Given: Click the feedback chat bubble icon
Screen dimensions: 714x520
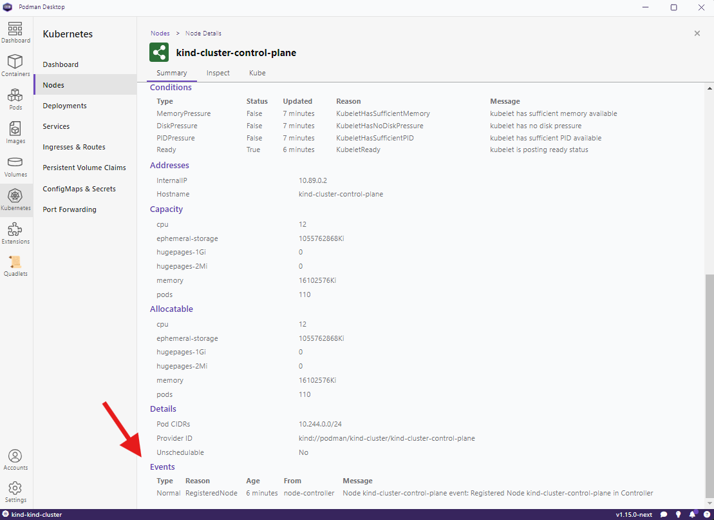Looking at the screenshot, I should pyautogui.click(x=664, y=515).
